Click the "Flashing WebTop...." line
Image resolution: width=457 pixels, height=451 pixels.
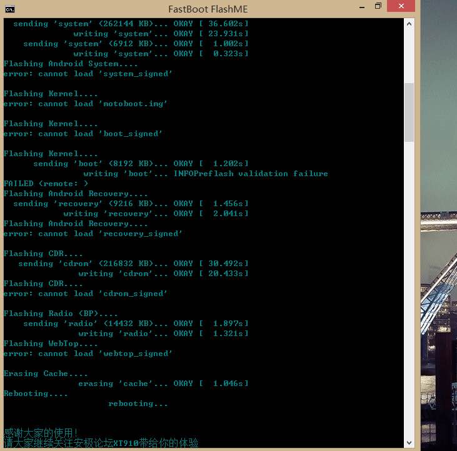point(51,344)
